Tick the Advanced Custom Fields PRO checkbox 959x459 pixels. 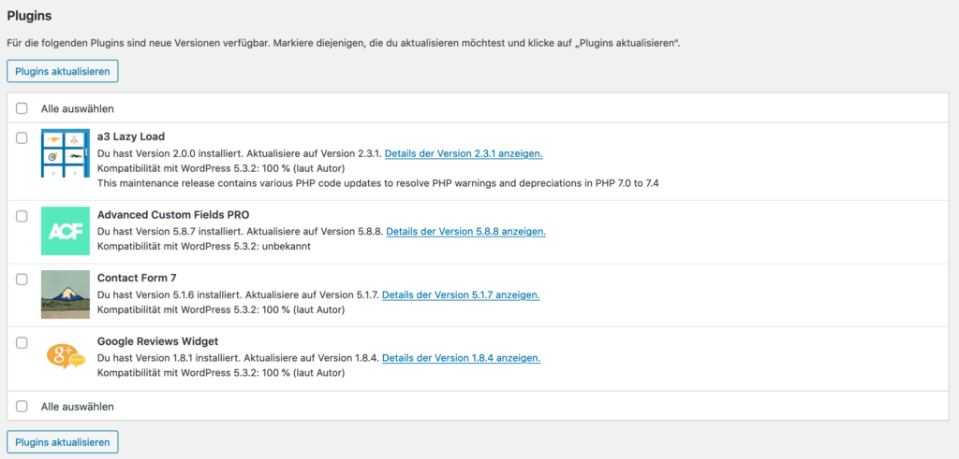coord(22,216)
